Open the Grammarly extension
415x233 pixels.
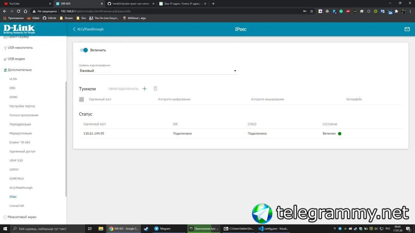click(341, 11)
